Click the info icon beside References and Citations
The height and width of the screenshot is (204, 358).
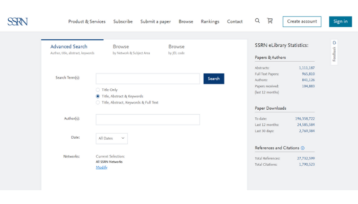(x=303, y=148)
